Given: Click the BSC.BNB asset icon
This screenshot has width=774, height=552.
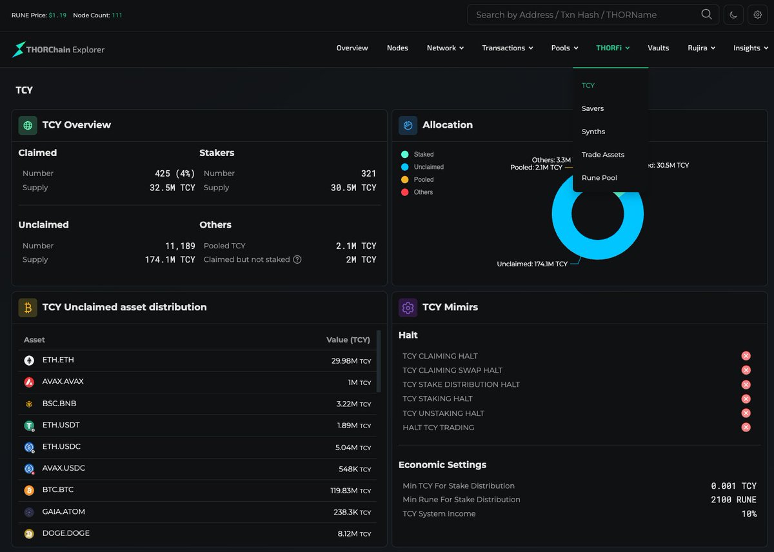Looking at the screenshot, I should (x=29, y=404).
